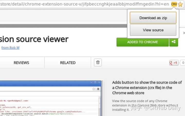The width and height of the screenshot is (185, 116).
Task: Click star icon inside the screenshot preview
Action: coord(94,89)
